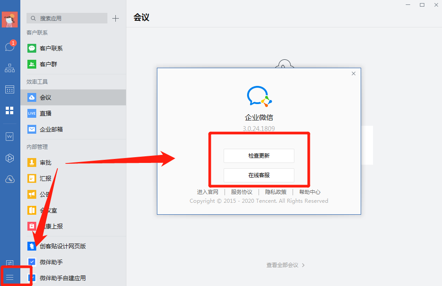
Task: Open 客户群 app
Action: coord(73,64)
